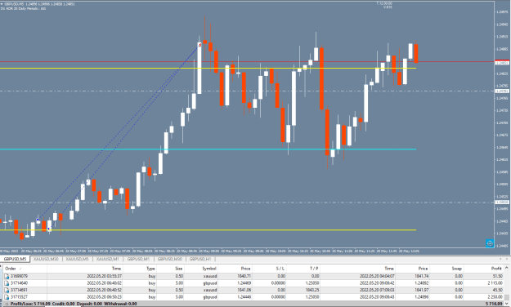Click close price 1.24896
The image size is (511, 307).
point(422,297)
